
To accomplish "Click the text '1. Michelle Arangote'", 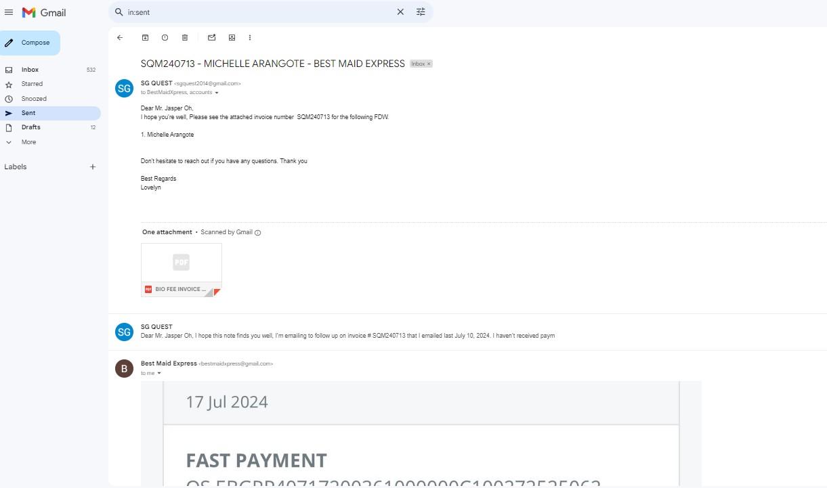I will click(x=167, y=135).
